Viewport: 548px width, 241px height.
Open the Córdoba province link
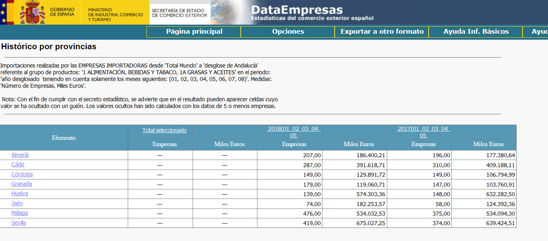pyautogui.click(x=22, y=174)
